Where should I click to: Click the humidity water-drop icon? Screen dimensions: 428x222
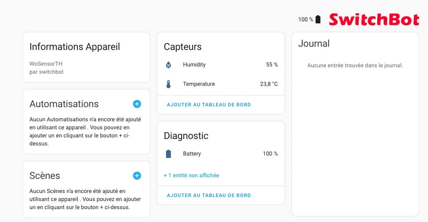pyautogui.click(x=168, y=64)
